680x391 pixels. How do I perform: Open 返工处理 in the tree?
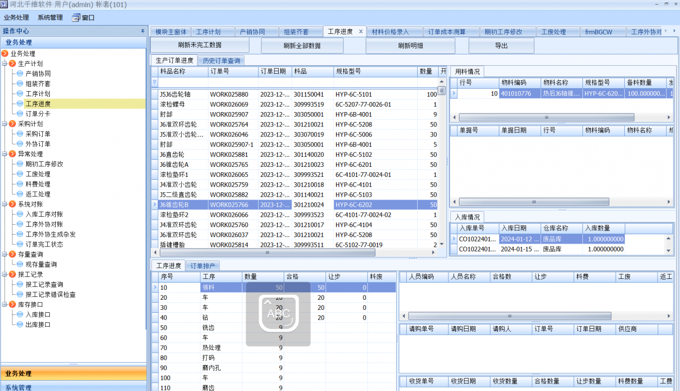click(x=38, y=194)
